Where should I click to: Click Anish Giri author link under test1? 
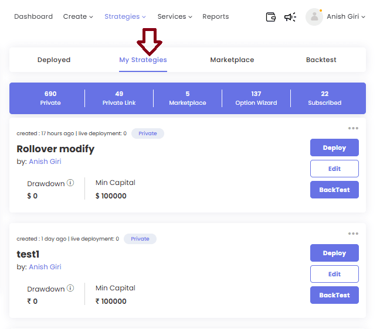[45, 267]
